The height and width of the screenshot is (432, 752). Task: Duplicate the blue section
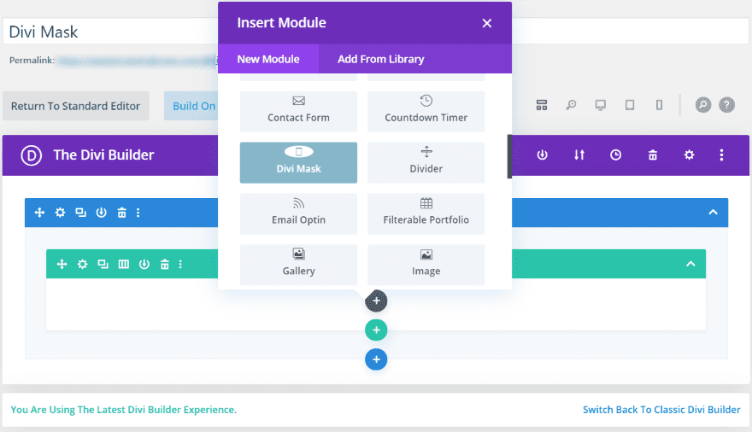click(80, 213)
